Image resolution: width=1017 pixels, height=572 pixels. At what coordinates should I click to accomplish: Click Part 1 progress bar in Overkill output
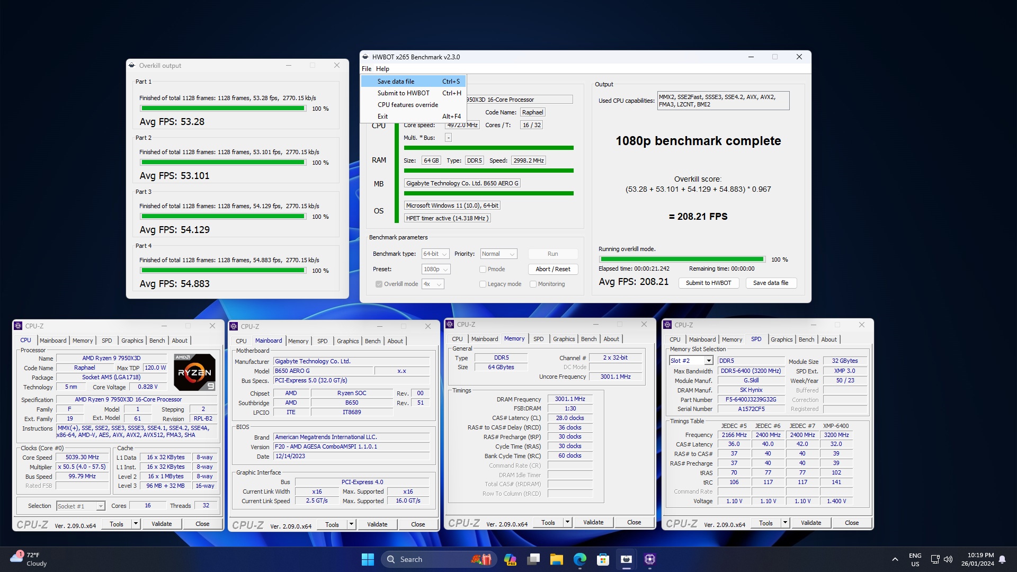pyautogui.click(x=223, y=109)
